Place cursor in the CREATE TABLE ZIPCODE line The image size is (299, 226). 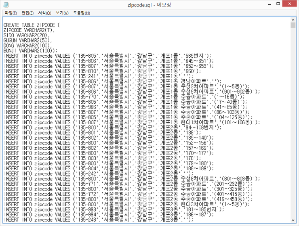(x=32, y=25)
